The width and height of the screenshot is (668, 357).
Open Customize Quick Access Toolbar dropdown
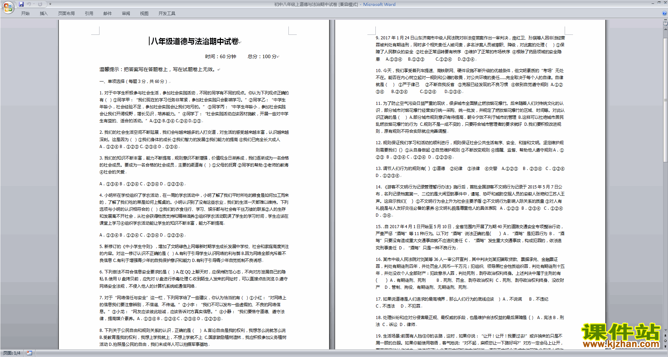(x=50, y=4)
